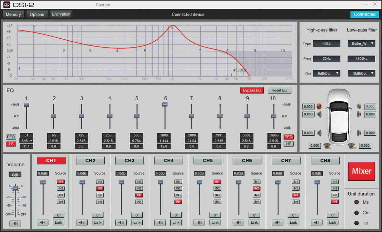This screenshot has height=232, width=382.
Task: Click the high-pass Type field NULL
Action: click(x=326, y=43)
